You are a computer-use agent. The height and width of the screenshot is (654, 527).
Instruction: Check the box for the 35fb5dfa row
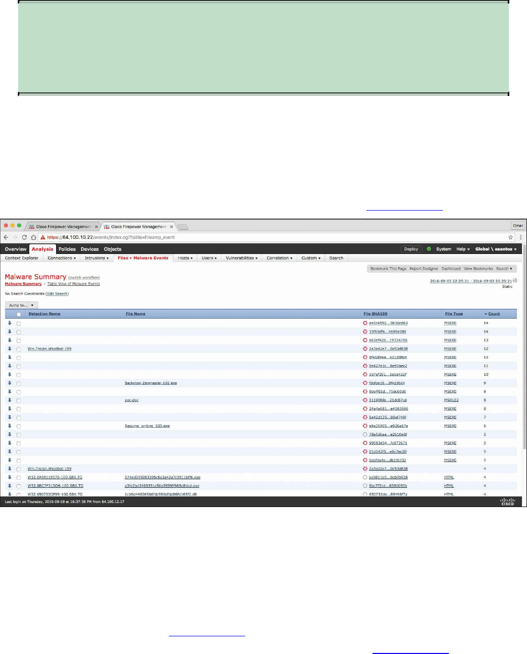coord(19,332)
